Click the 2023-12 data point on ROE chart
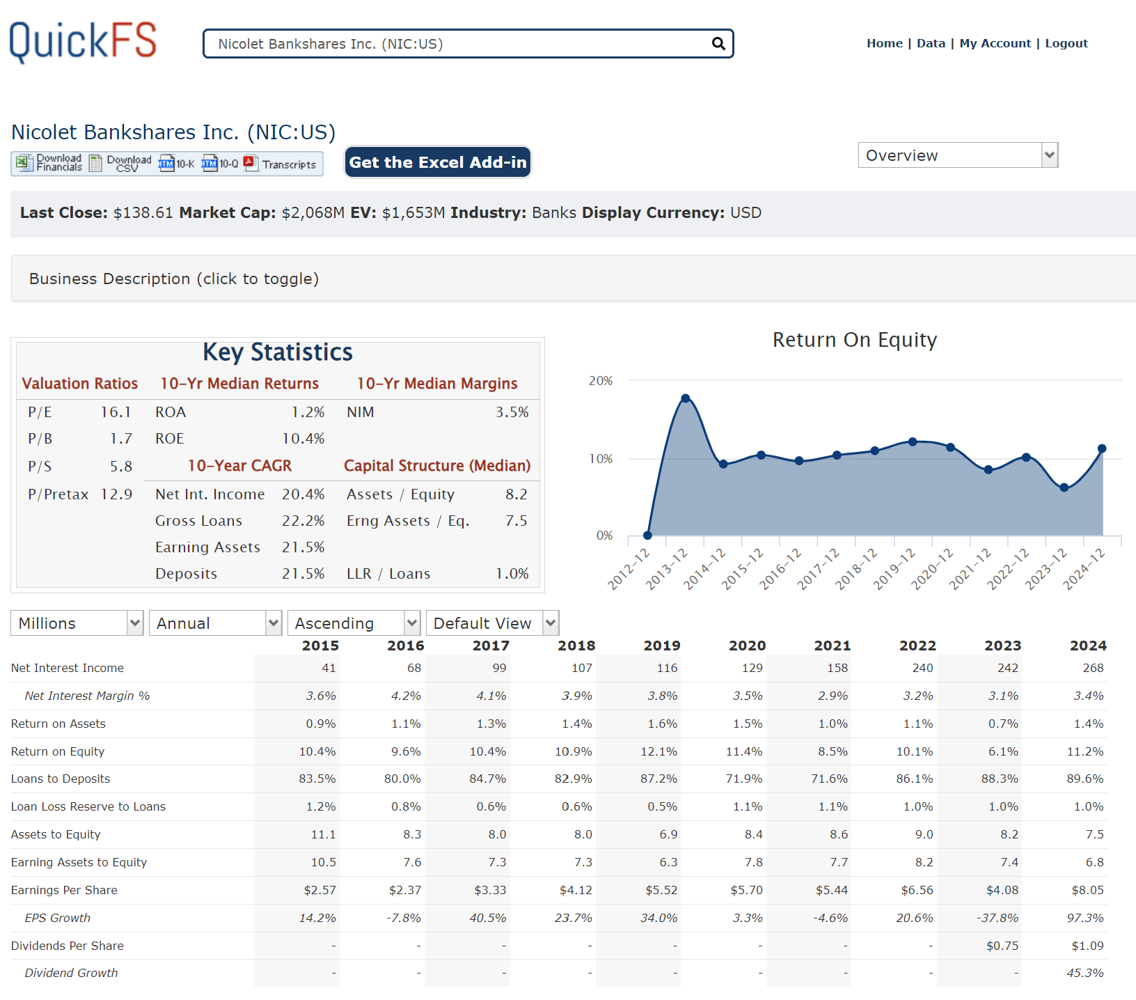The image size is (1136, 1000). [x=1064, y=487]
